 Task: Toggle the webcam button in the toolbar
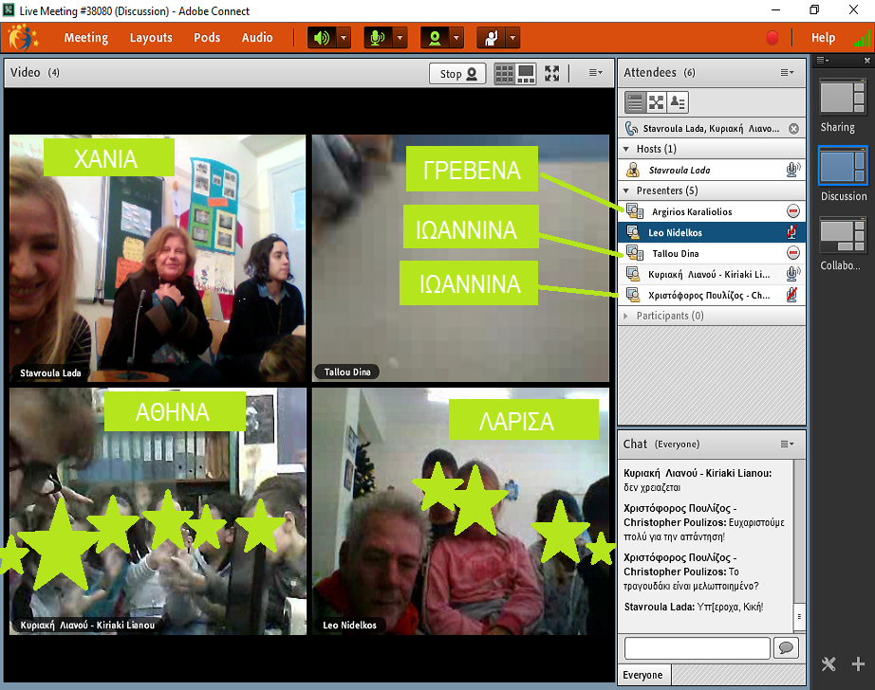pos(435,38)
